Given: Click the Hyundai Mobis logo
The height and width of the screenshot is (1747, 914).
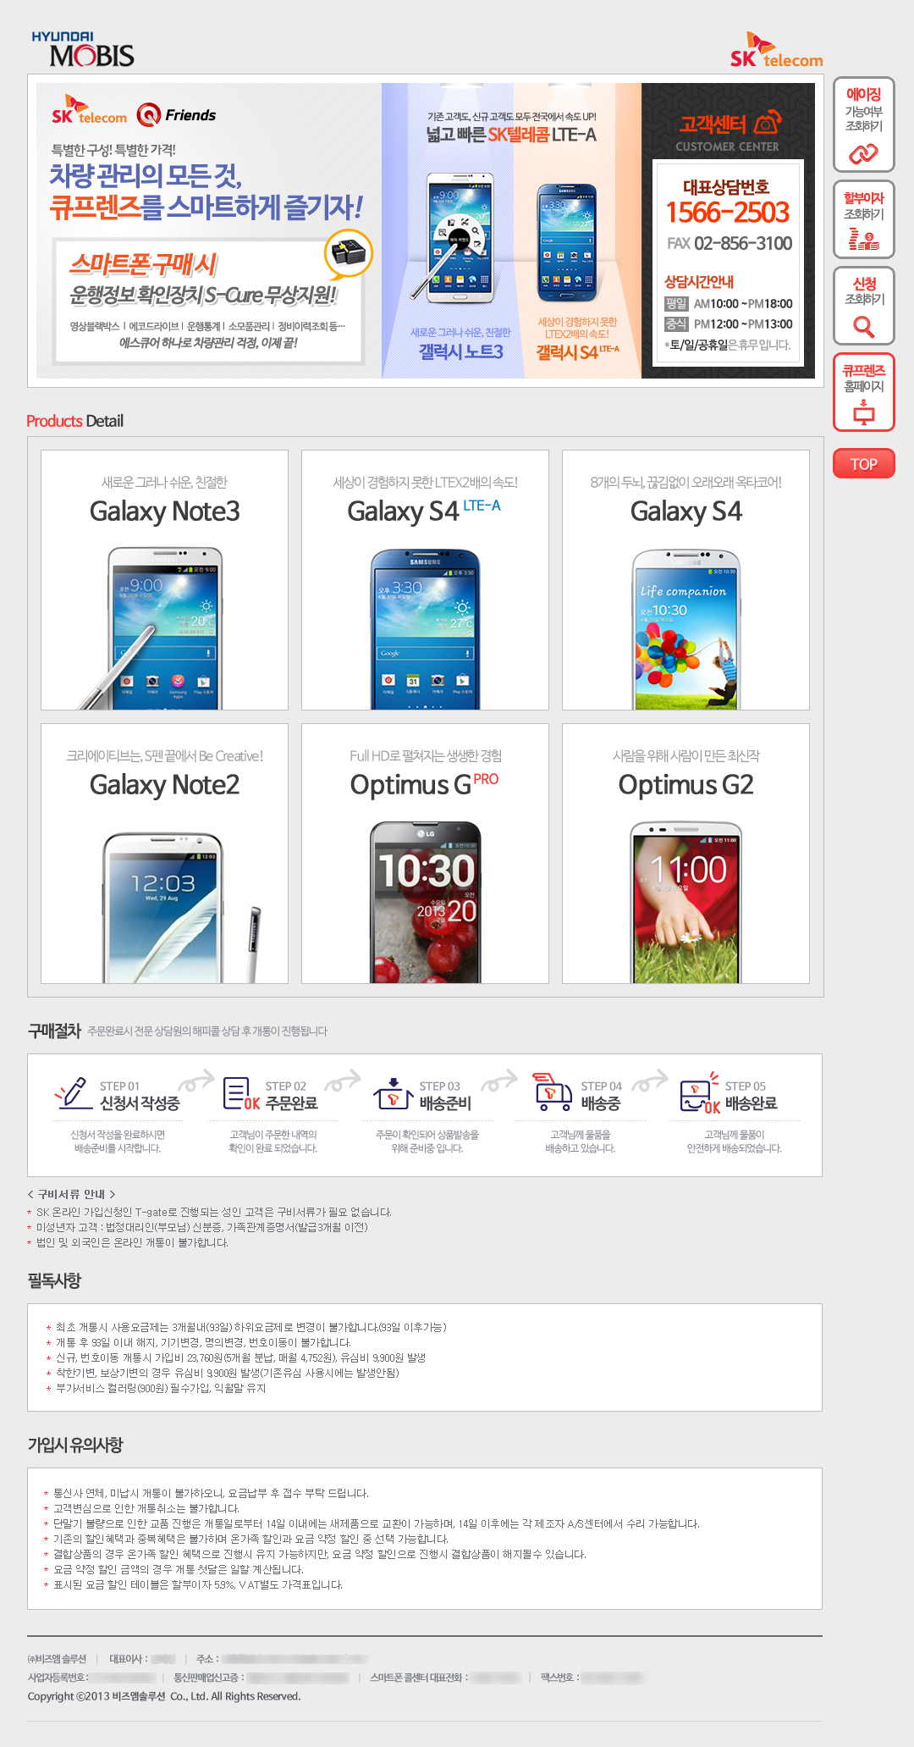Looking at the screenshot, I should click(83, 49).
